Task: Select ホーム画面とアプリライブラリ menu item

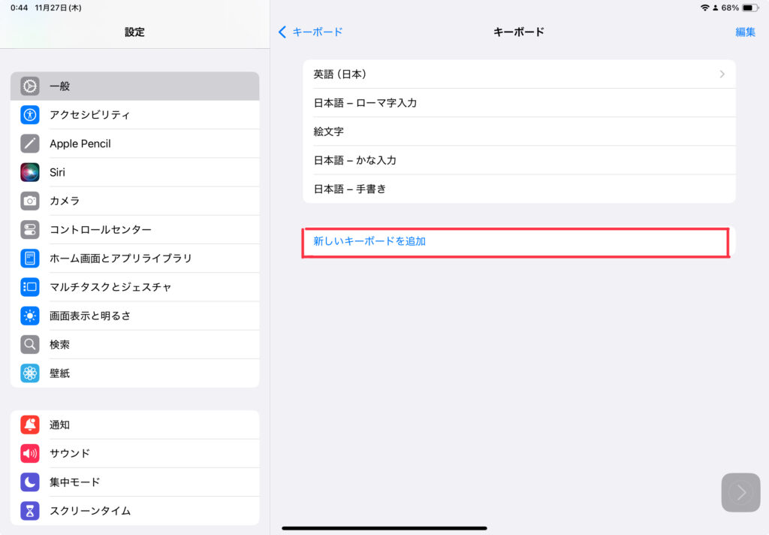Action: pos(120,258)
